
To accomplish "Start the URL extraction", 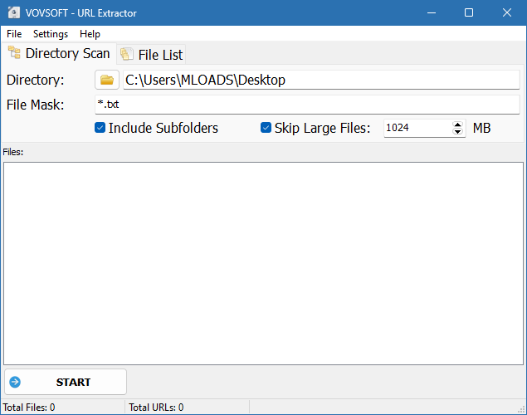I will point(66,382).
